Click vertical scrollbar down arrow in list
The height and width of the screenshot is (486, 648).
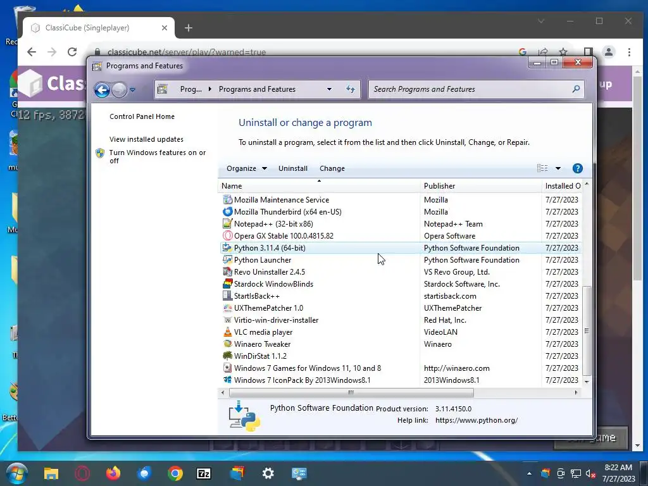click(x=587, y=382)
